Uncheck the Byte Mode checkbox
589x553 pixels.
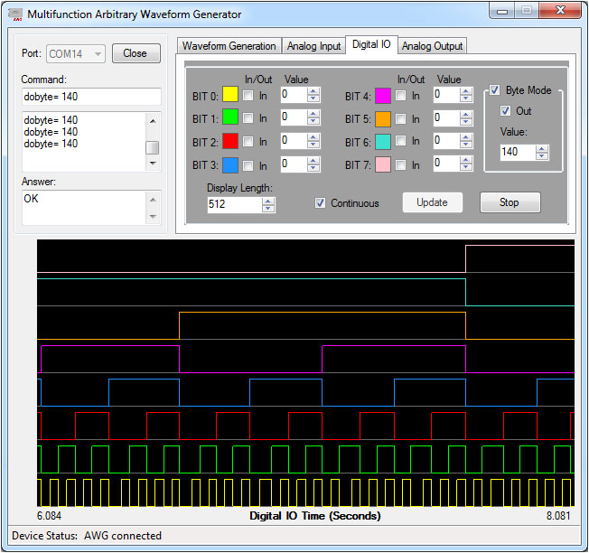(x=494, y=90)
